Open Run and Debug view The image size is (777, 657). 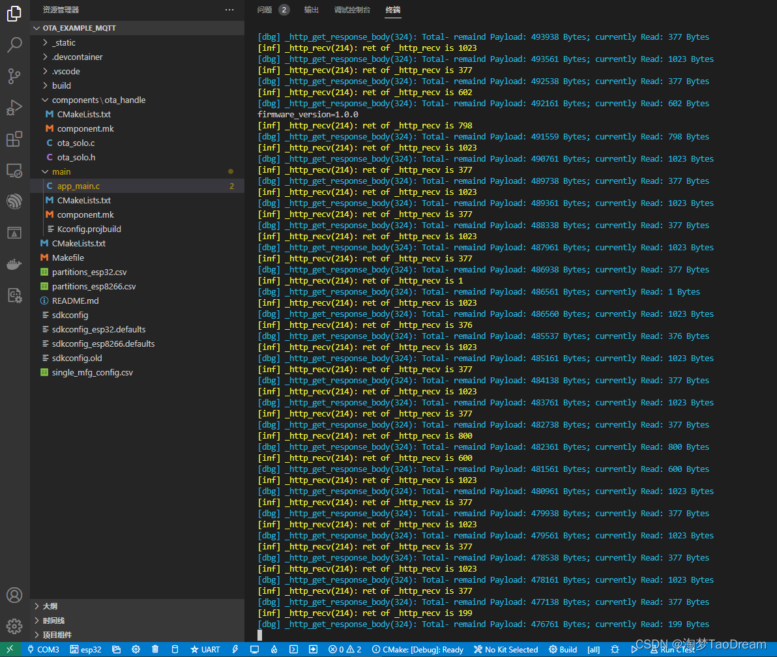[14, 107]
